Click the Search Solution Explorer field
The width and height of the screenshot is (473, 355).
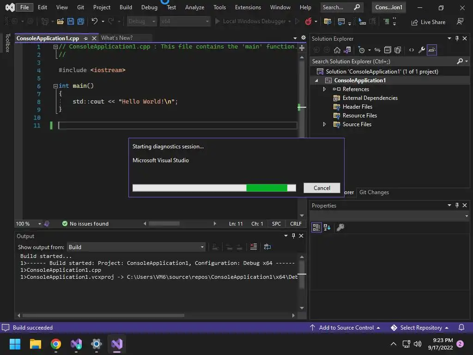tap(384, 61)
